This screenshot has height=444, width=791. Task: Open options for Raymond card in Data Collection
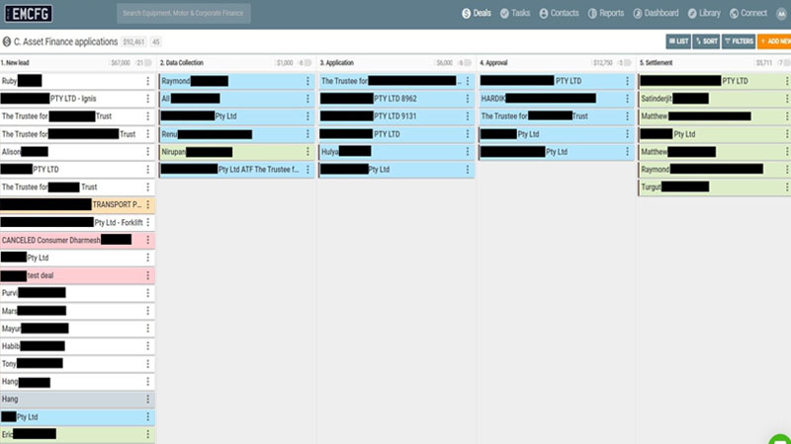[x=308, y=81]
